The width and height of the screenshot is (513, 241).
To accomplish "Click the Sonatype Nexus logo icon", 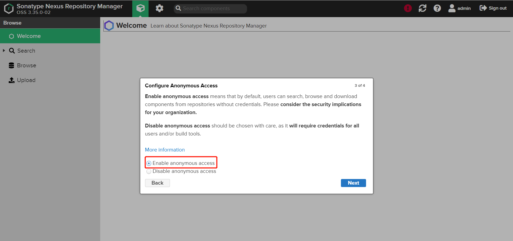I will (x=9, y=9).
